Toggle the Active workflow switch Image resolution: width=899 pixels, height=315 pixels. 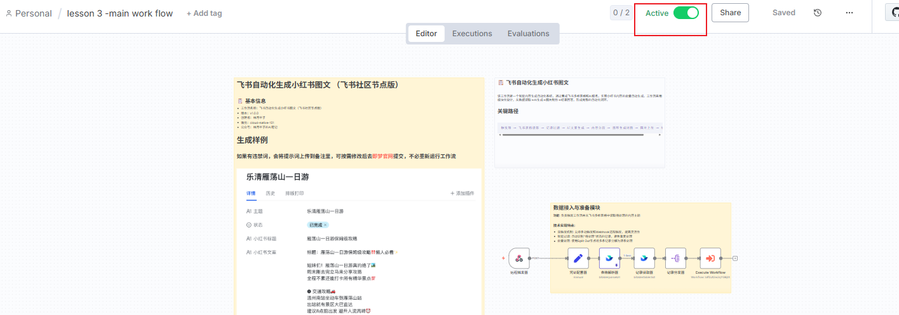point(686,13)
